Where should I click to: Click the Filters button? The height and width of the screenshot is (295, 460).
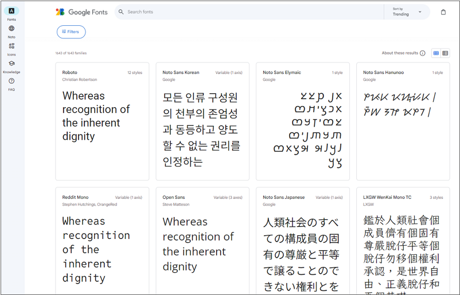click(x=71, y=32)
